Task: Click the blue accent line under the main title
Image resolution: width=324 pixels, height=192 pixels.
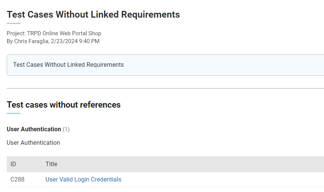Action: pyautogui.click(x=13, y=23)
